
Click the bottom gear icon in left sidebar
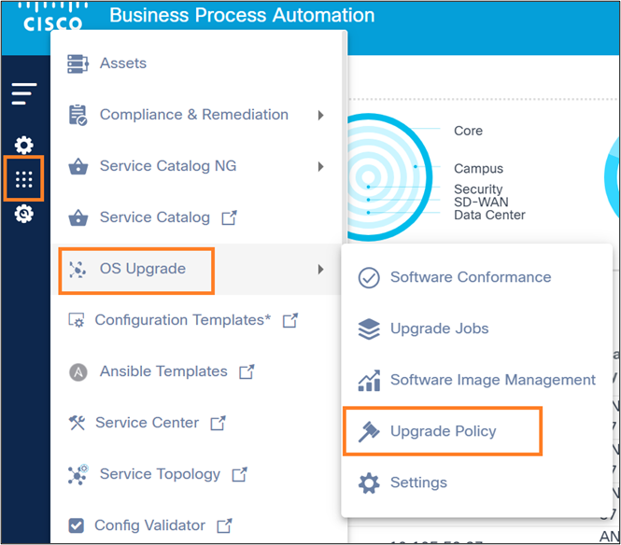(x=24, y=214)
